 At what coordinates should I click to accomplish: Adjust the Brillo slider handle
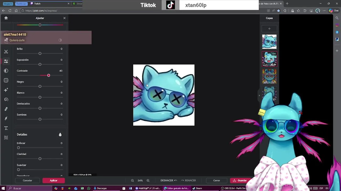coord(40,54)
